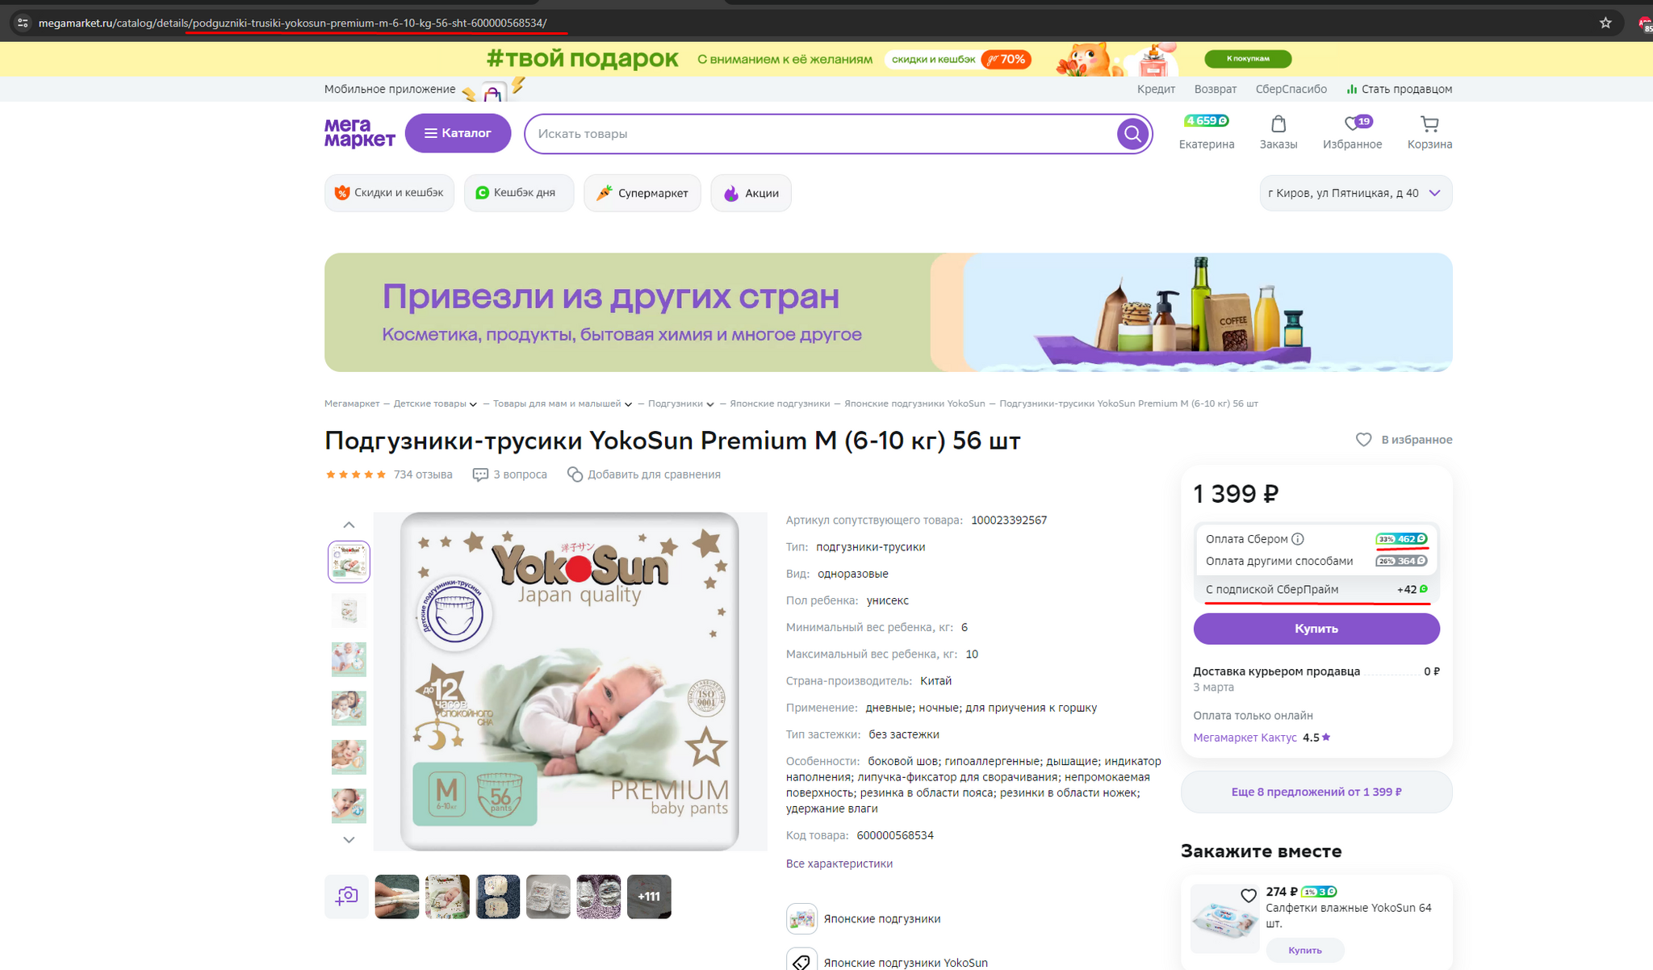The height and width of the screenshot is (970, 1653).
Task: Click megamarket logo to go home
Action: tap(359, 133)
